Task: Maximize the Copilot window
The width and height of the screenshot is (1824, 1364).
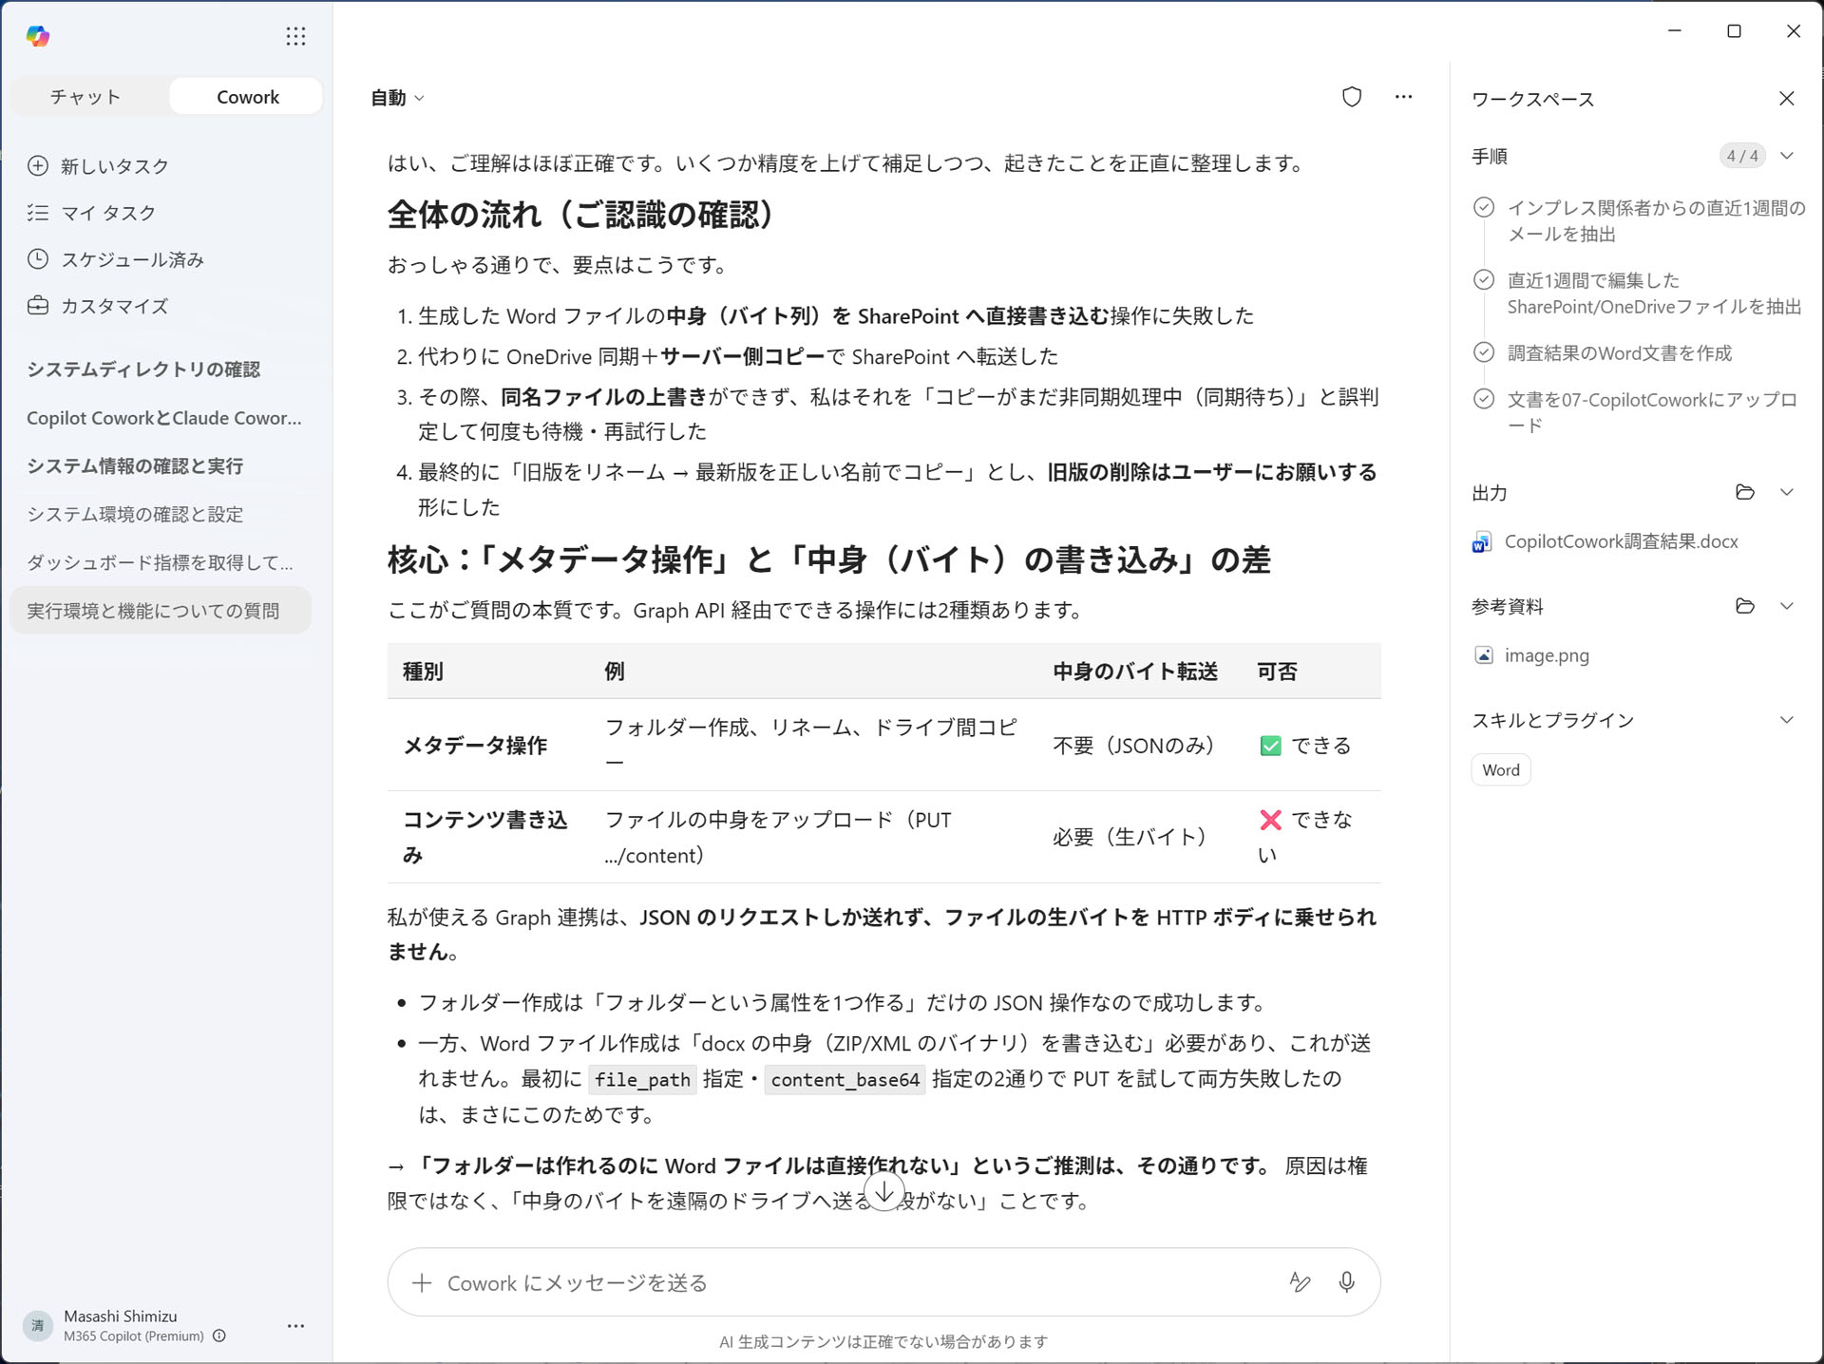Action: [1734, 31]
